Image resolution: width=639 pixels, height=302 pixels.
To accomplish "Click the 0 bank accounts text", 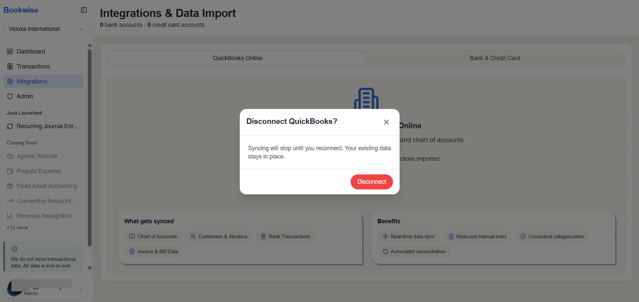I will coord(121,25).
